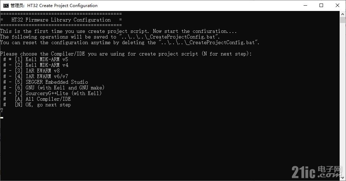The height and width of the screenshot is (181, 346).
Task: Click the scrollbar up arrow
Action: point(342,14)
